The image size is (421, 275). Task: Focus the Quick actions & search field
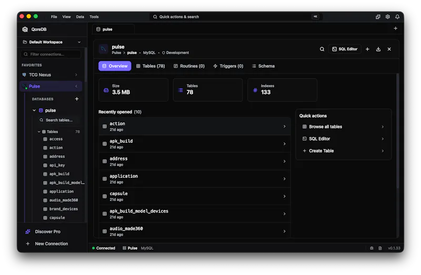236,17
